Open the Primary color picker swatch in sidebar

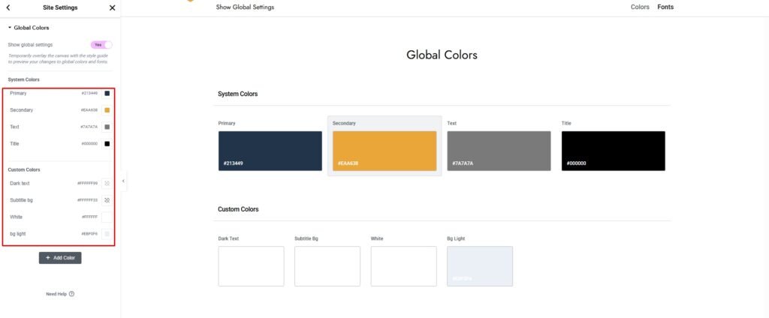point(107,93)
